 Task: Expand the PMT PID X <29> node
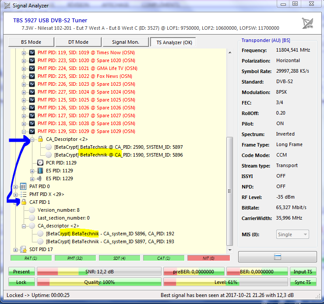(x=16, y=194)
